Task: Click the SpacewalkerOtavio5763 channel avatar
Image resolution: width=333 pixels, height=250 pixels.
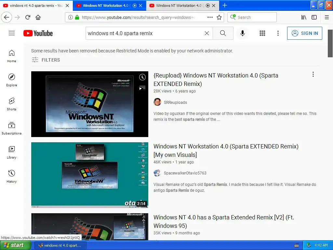Action: tap(157, 173)
